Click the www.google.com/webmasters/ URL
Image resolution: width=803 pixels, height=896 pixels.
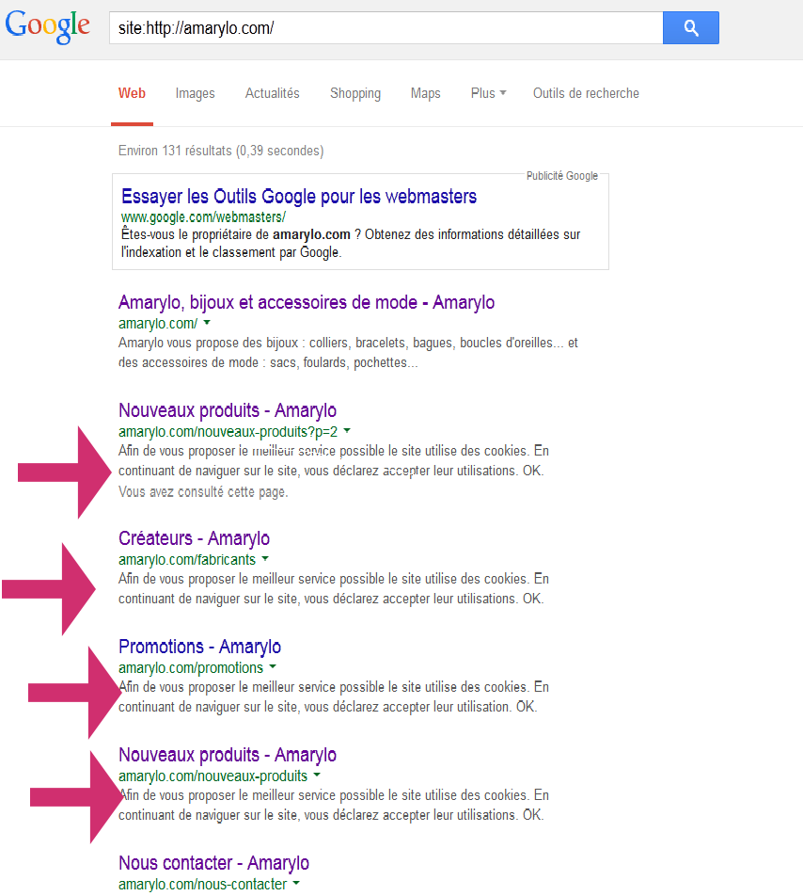click(x=202, y=217)
